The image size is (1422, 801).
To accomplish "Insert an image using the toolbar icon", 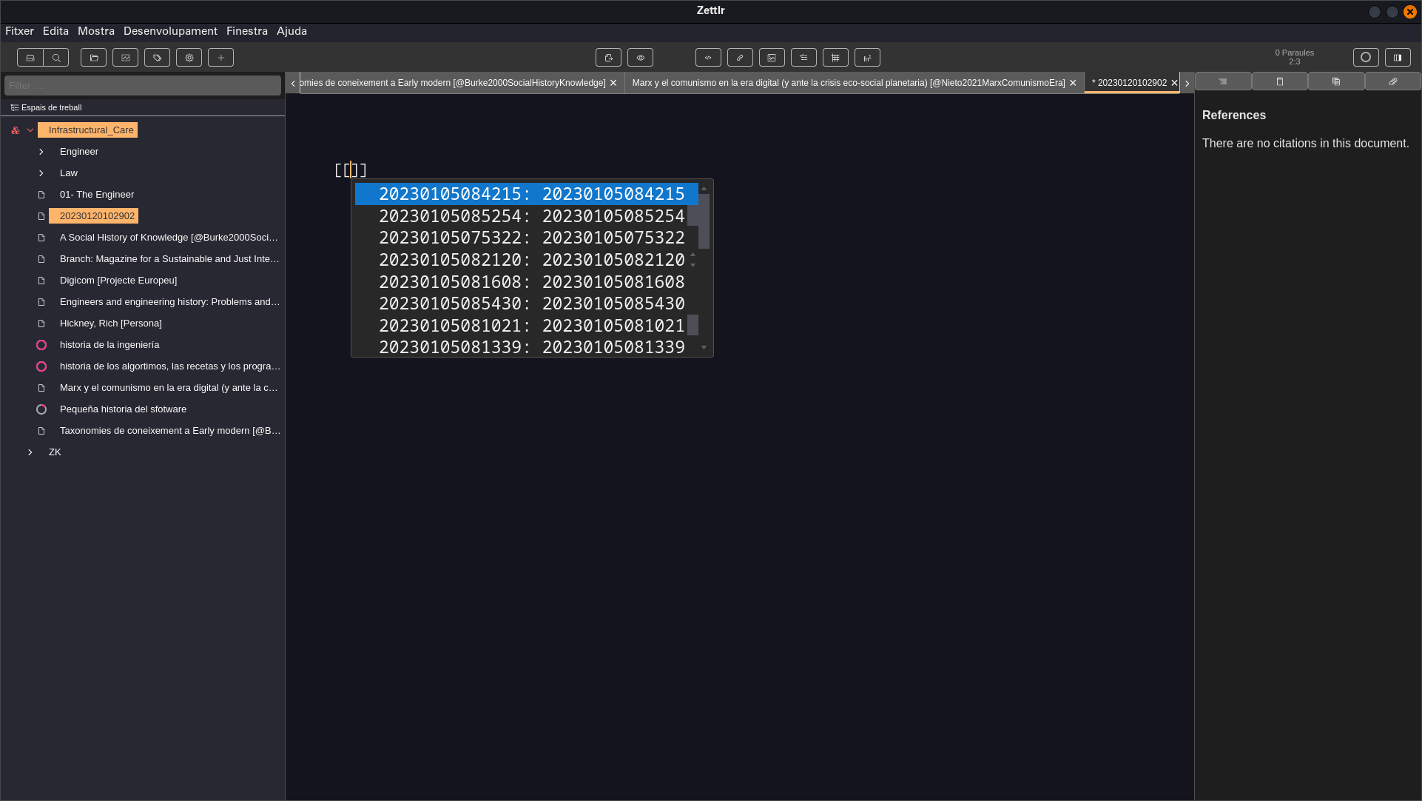I will 772,57.
